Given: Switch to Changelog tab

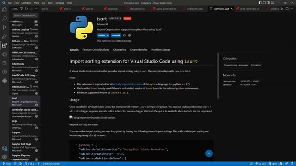Looking at the screenshot, I should coord(120,50).
